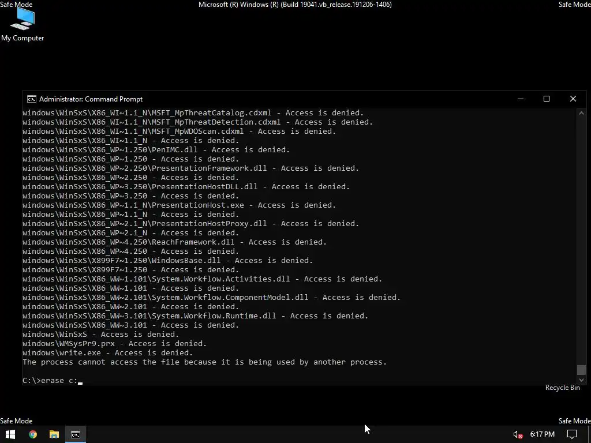The image size is (591, 443).
Task: Click the System.Workflow.Activities.dll output line
Action: (202, 279)
